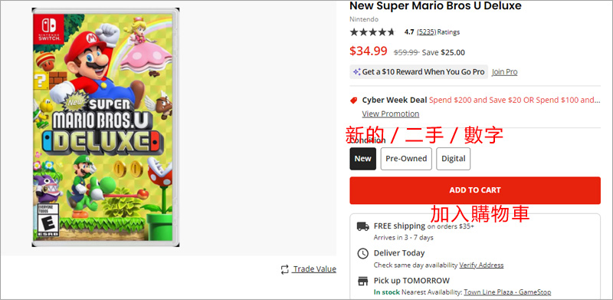
Task: Choose the Pre-Owned condition option
Action: tap(406, 159)
